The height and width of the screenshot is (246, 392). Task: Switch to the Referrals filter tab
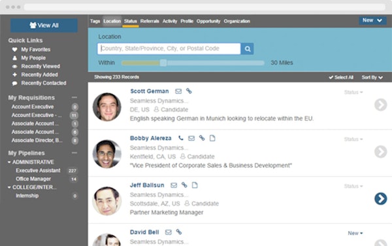150,22
